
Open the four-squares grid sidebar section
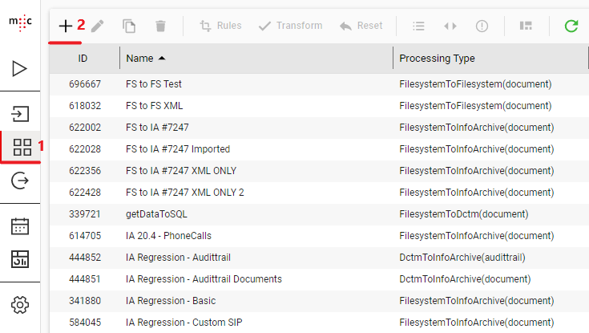coord(22,147)
